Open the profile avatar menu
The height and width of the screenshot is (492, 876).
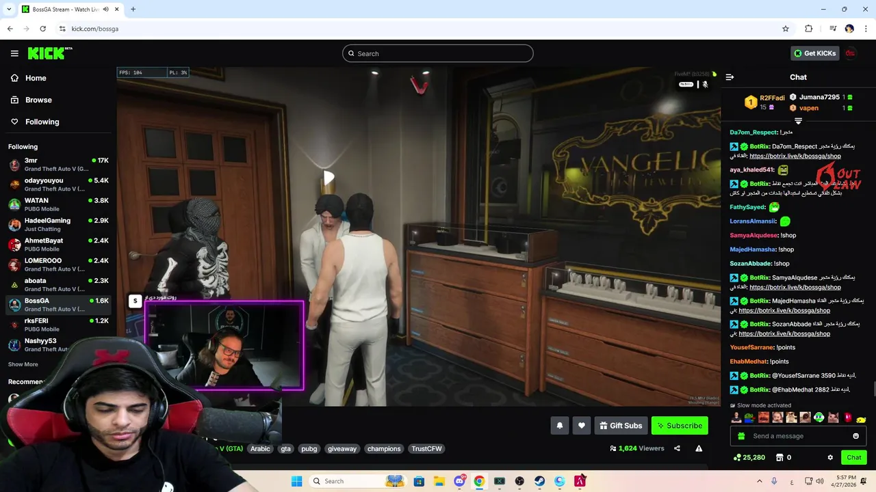click(x=850, y=53)
